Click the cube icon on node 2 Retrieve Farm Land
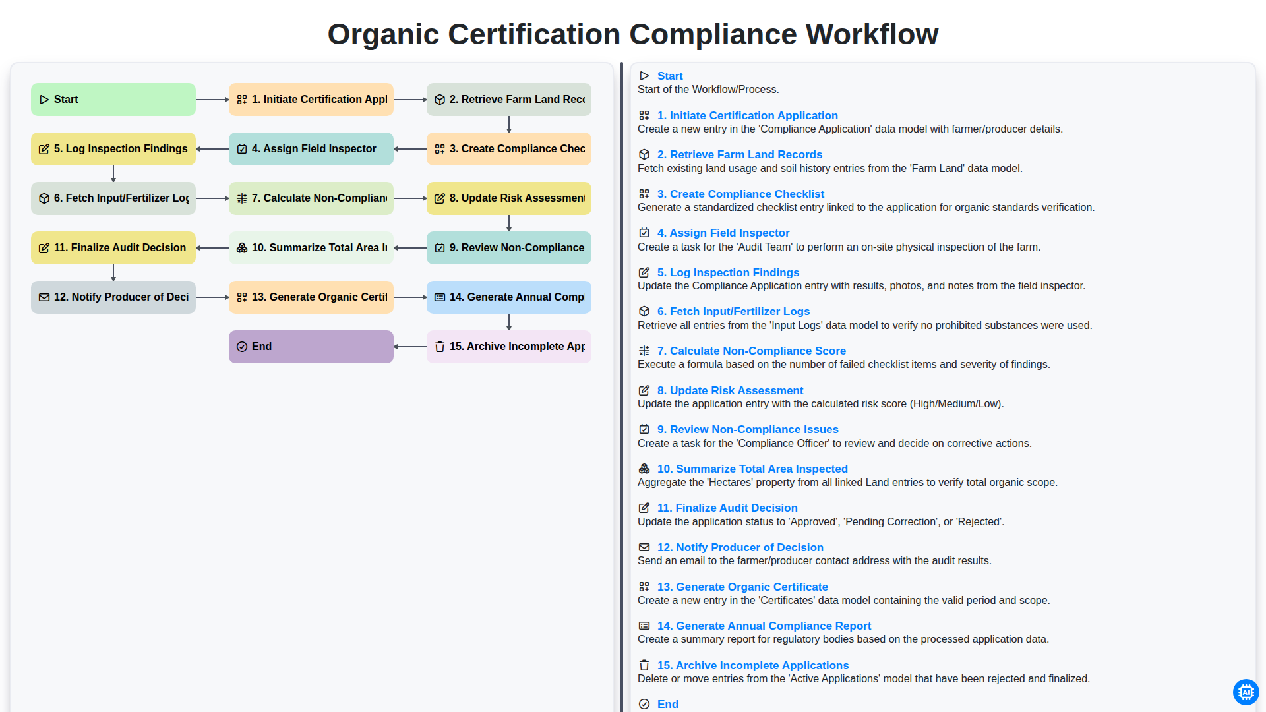The image size is (1266, 712). 440,100
